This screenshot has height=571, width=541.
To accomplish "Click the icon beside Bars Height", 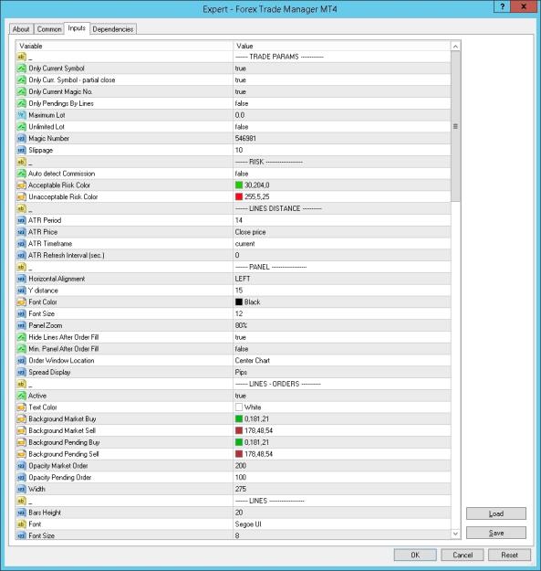I will click(22, 513).
